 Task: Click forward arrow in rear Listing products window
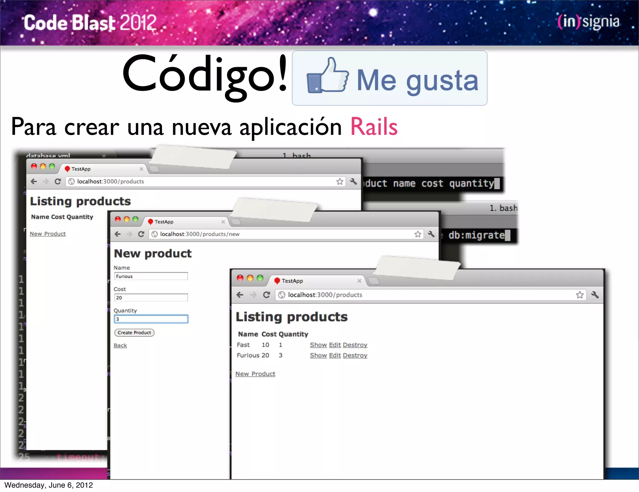[x=46, y=181]
